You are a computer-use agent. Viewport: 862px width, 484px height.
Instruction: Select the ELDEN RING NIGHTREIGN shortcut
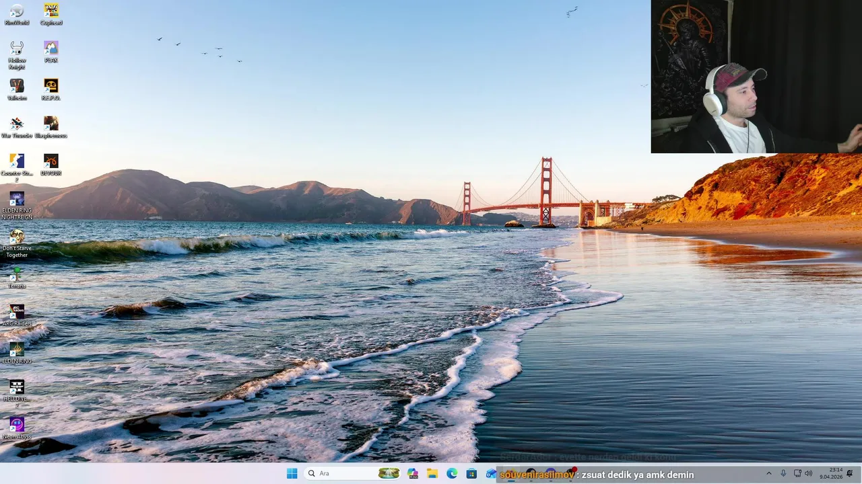point(17,206)
